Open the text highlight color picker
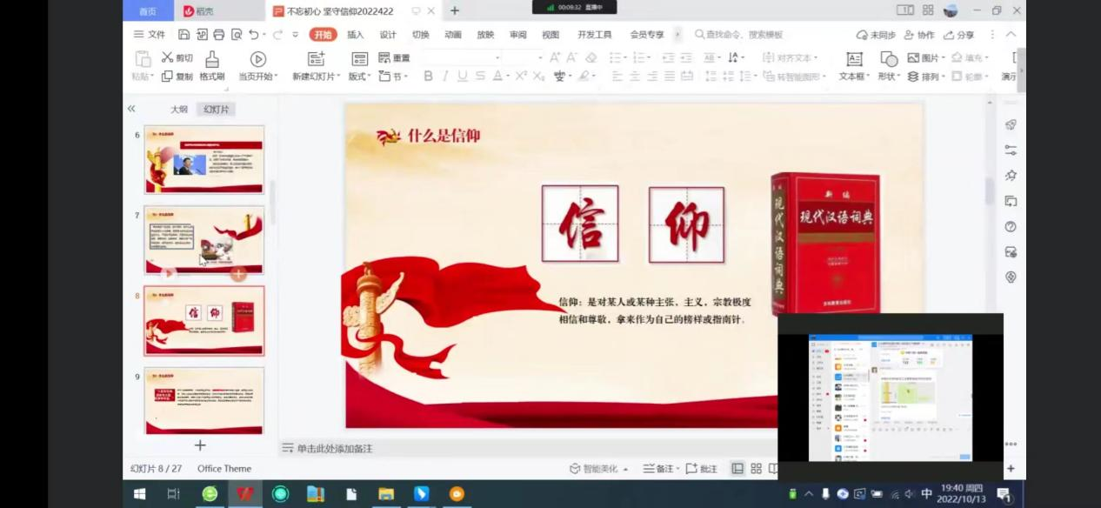Image resolution: width=1101 pixels, height=508 pixels. [586, 77]
